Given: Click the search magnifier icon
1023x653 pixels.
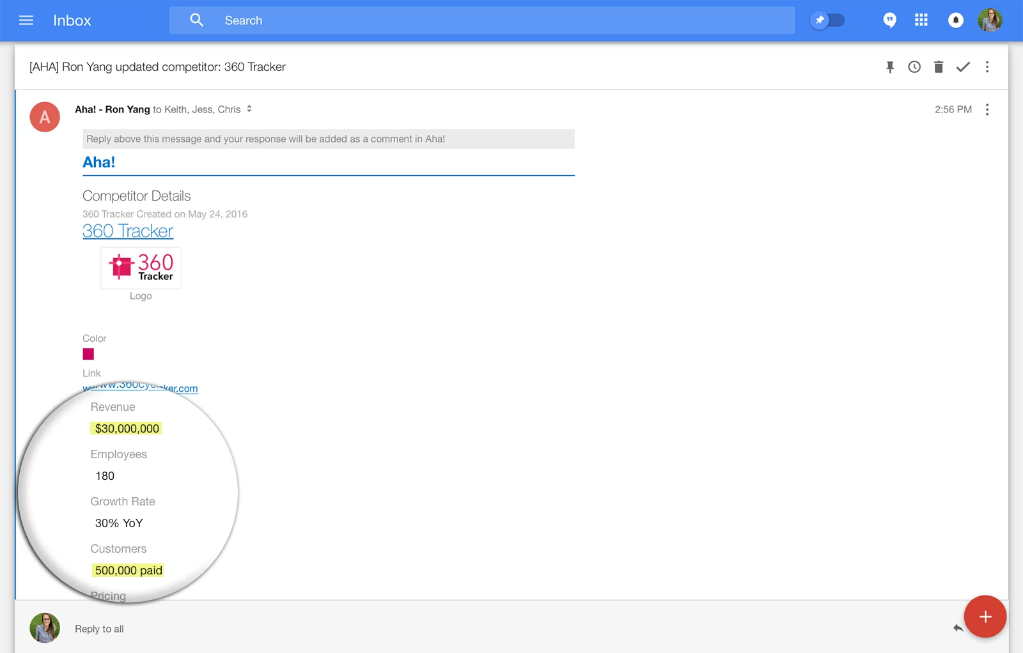Looking at the screenshot, I should pyautogui.click(x=197, y=20).
